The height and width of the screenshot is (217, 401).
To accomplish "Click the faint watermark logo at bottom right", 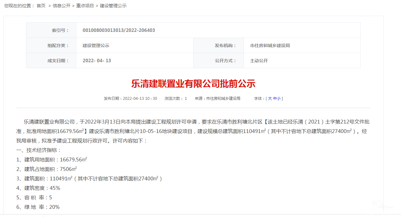I will pos(382,205).
